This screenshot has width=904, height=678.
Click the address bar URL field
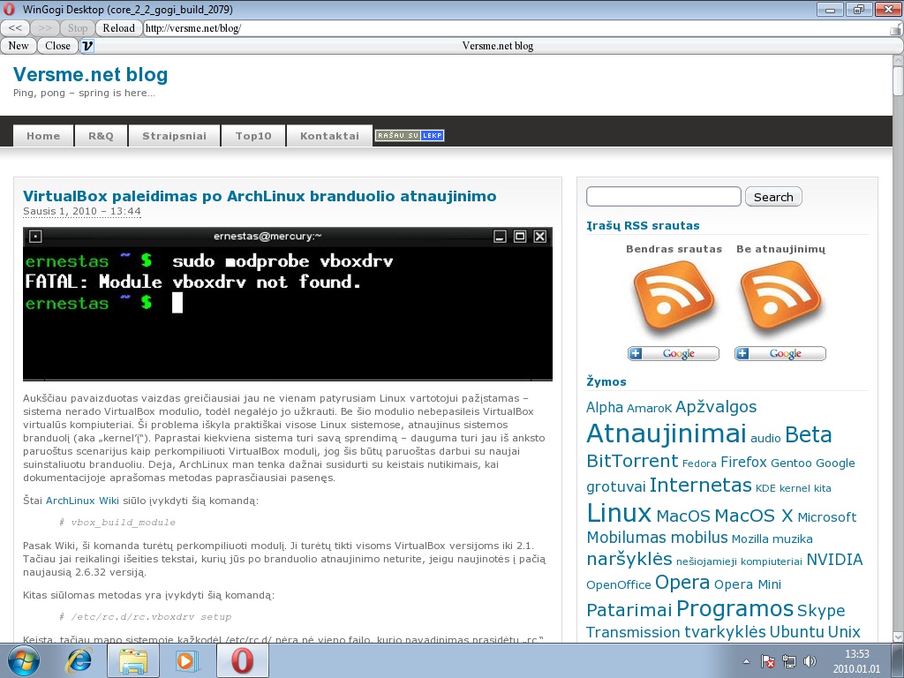pyautogui.click(x=516, y=28)
